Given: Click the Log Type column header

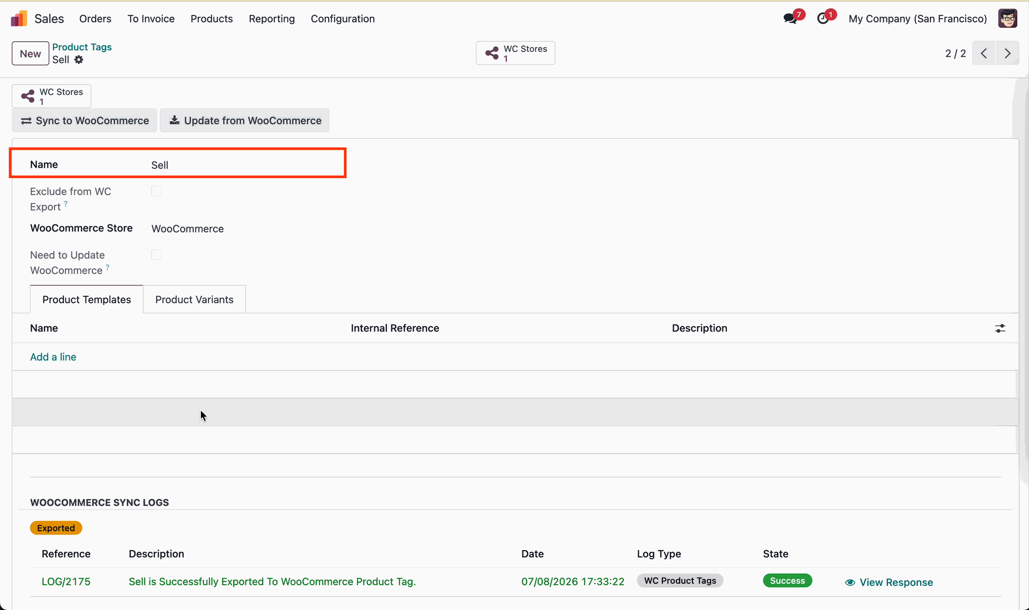Looking at the screenshot, I should [x=659, y=554].
